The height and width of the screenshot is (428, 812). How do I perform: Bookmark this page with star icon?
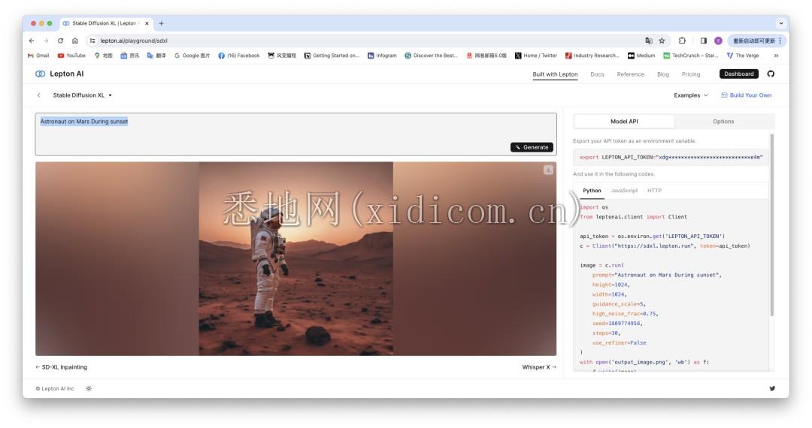click(x=662, y=41)
